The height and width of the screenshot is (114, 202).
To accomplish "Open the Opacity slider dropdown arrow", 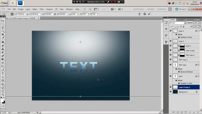I will click(x=200, y=23).
